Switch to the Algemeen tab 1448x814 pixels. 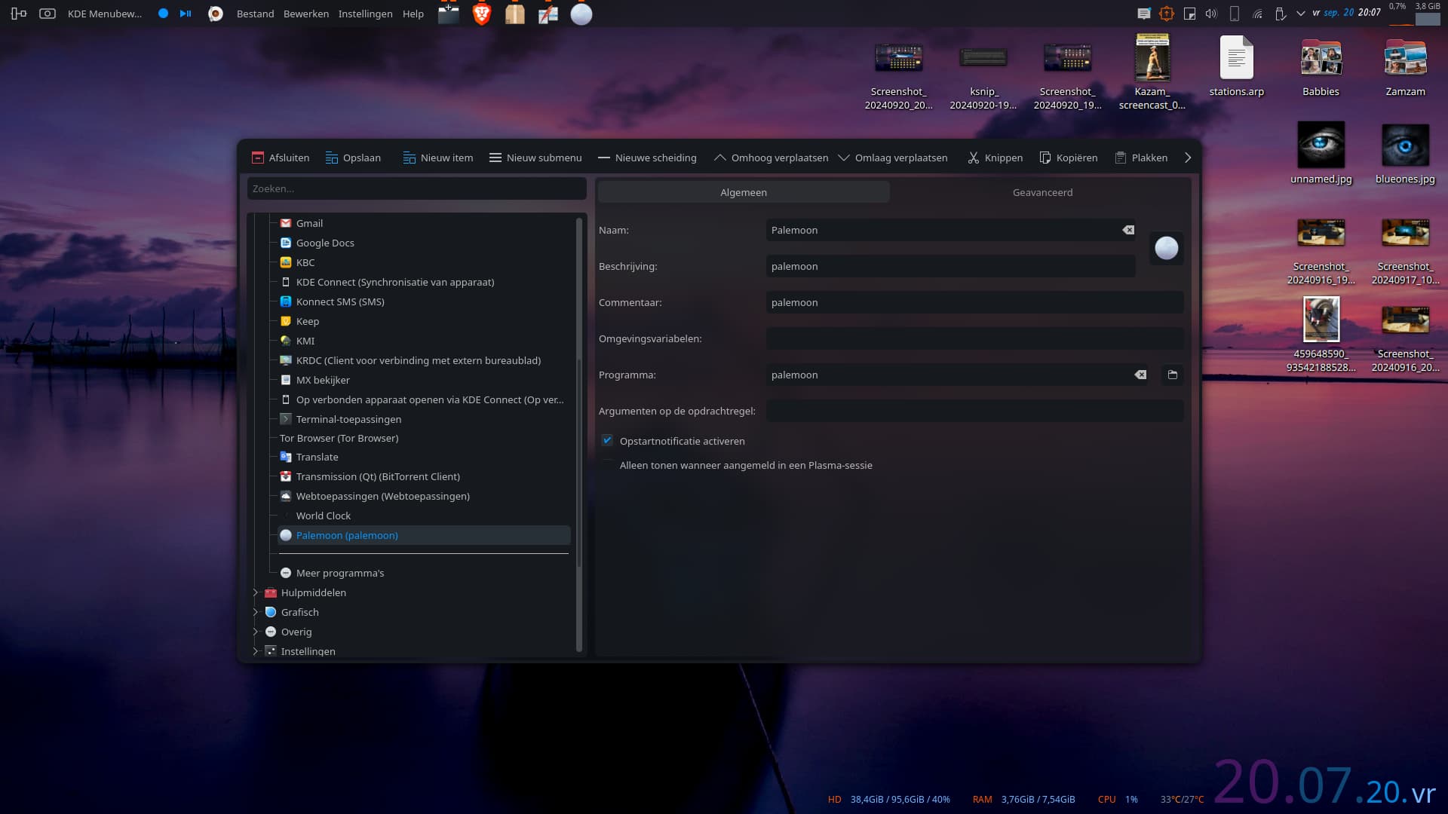pos(744,192)
